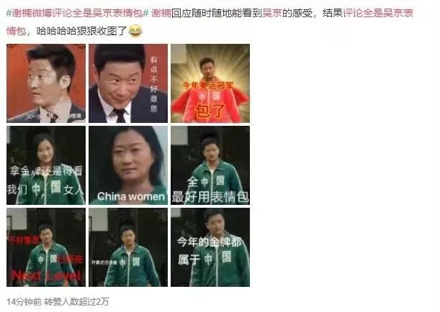Open the bottom-middle green jacket thumbnail
This screenshot has width=440, height=312.
click(x=128, y=247)
